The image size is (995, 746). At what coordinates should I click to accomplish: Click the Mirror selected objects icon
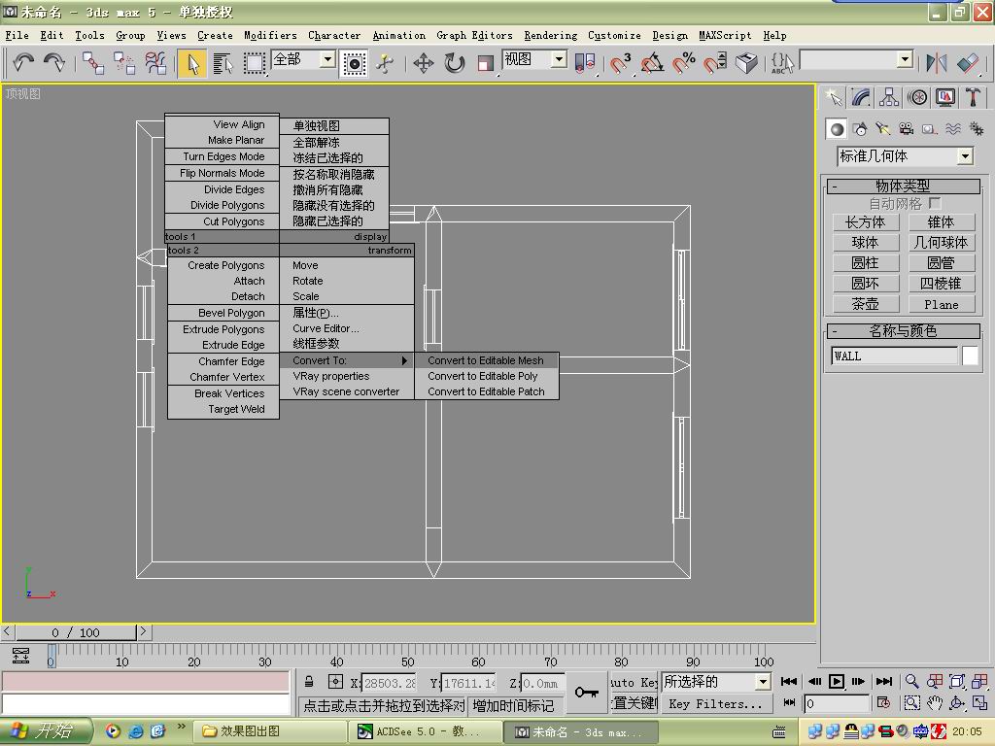pyautogui.click(x=936, y=63)
